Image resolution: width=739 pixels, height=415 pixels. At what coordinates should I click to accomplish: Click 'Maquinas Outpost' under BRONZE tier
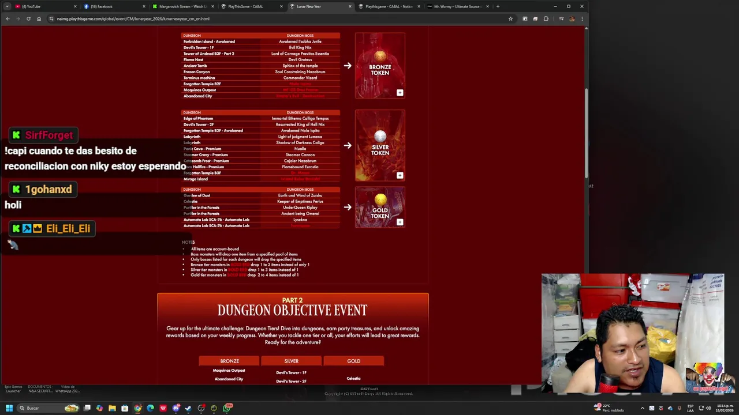229,371
